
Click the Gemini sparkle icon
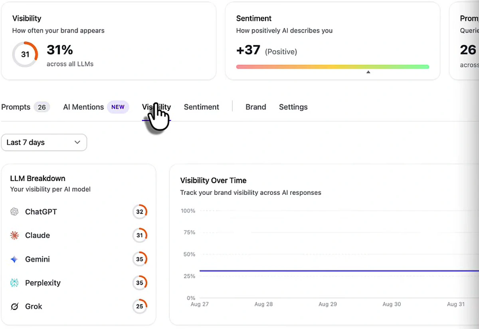14,259
